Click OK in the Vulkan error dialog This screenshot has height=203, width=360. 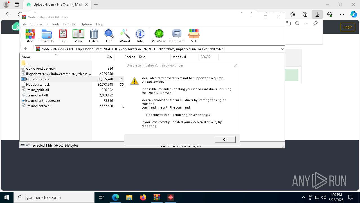[x=225, y=140]
